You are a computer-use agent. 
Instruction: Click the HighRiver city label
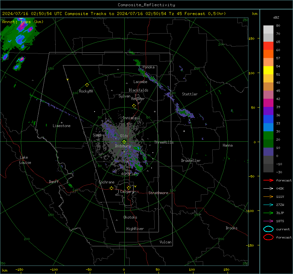point(135,229)
